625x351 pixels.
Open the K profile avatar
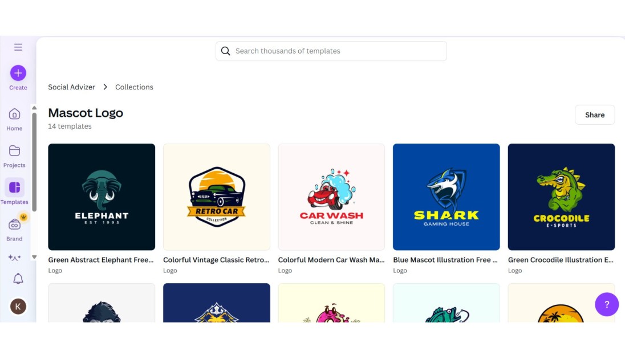click(x=18, y=307)
